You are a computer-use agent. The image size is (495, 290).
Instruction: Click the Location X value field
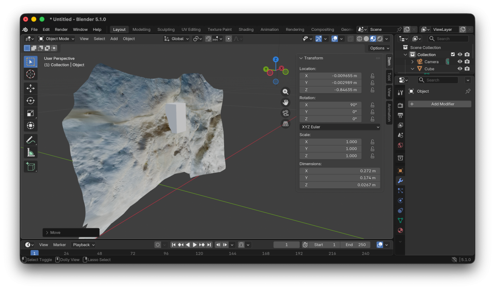pyautogui.click(x=330, y=76)
